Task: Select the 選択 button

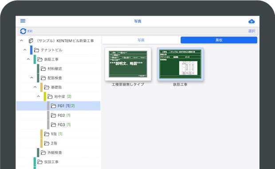Action: point(251,31)
